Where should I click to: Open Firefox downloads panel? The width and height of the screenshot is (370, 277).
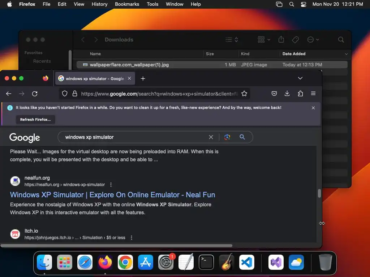point(287,93)
